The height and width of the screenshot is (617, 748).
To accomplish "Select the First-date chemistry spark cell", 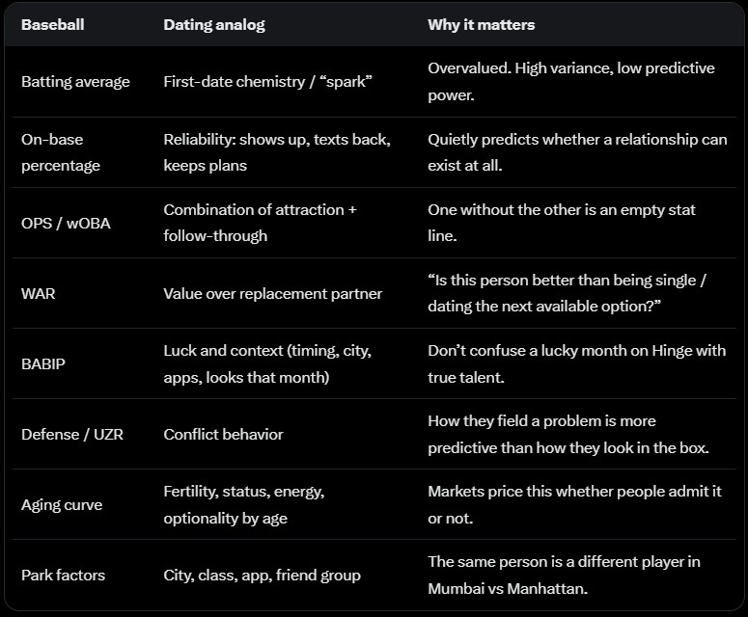I will coord(267,82).
